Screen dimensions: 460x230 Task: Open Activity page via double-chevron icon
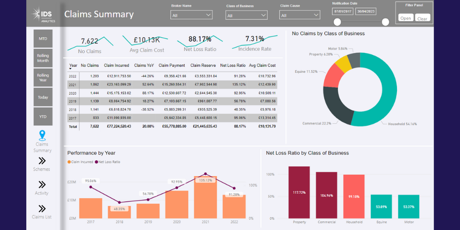tap(42, 184)
